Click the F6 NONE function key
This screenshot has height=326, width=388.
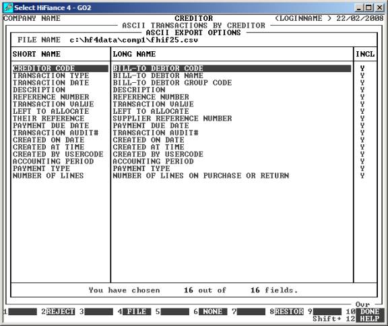pos(213,311)
